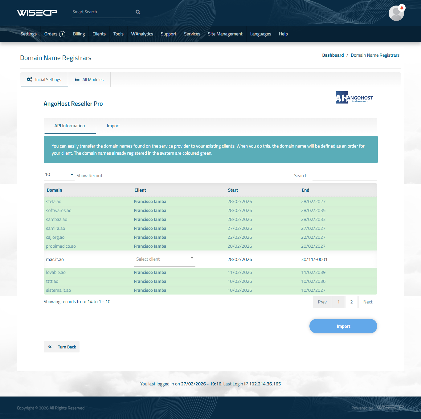This screenshot has height=419, width=421.
Task: Sort the table by Domain column
Action: click(x=55, y=190)
